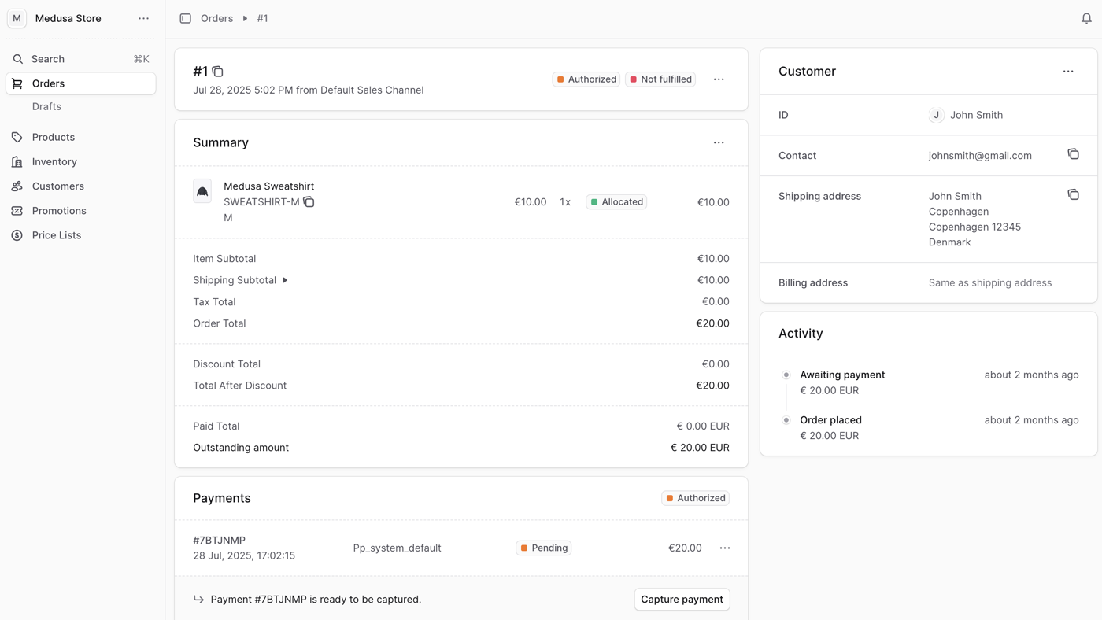Click the Capture payment button
Screen dimensions: 1102x620
tap(682, 600)
